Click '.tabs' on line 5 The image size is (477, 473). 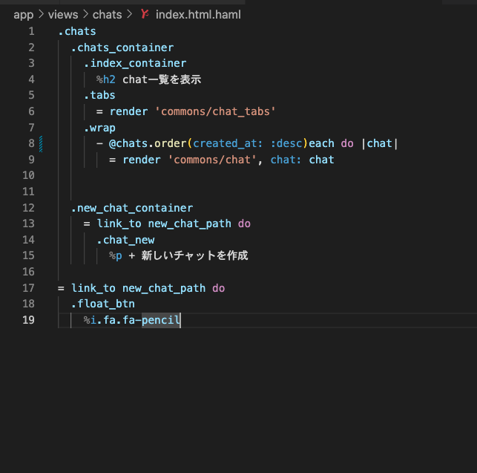[99, 95]
